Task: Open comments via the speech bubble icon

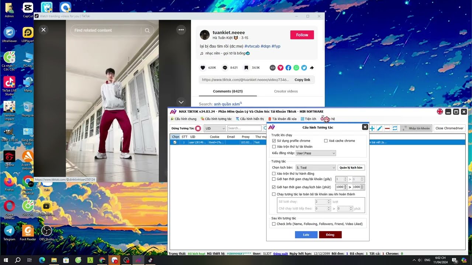Action: click(x=225, y=68)
